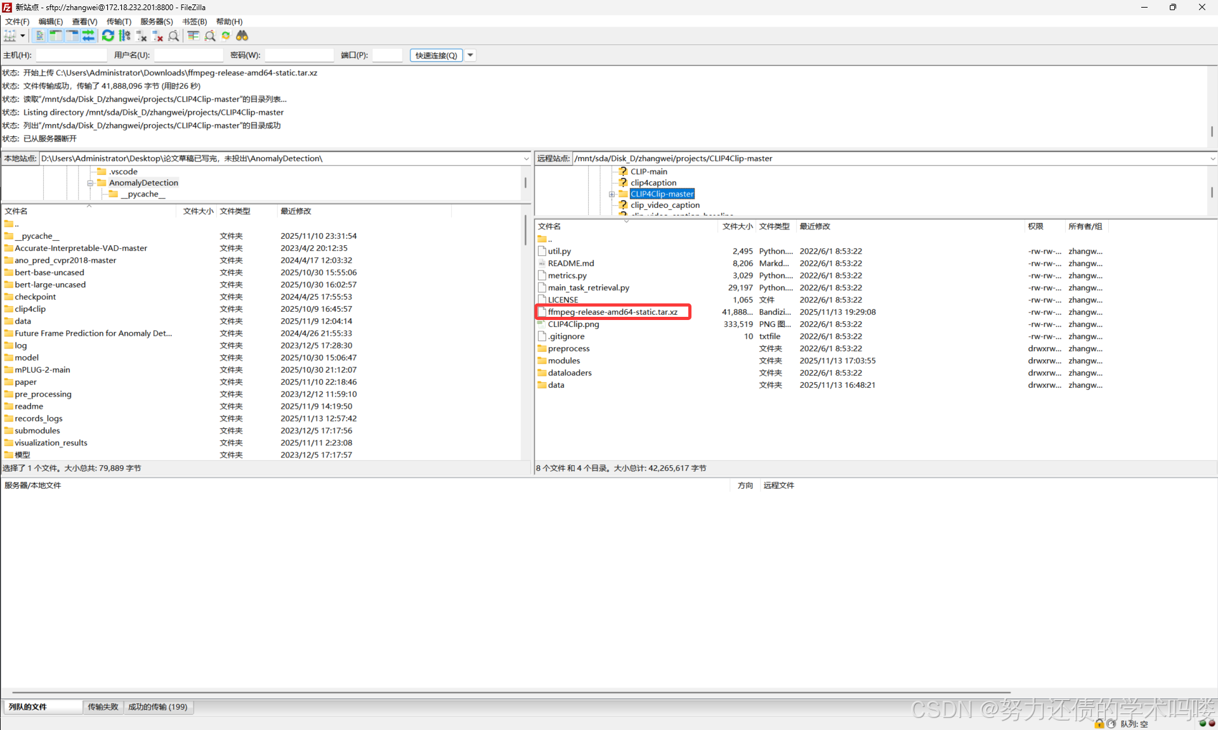
Task: Sort remote files by 文件大小 column header
Action: click(737, 226)
